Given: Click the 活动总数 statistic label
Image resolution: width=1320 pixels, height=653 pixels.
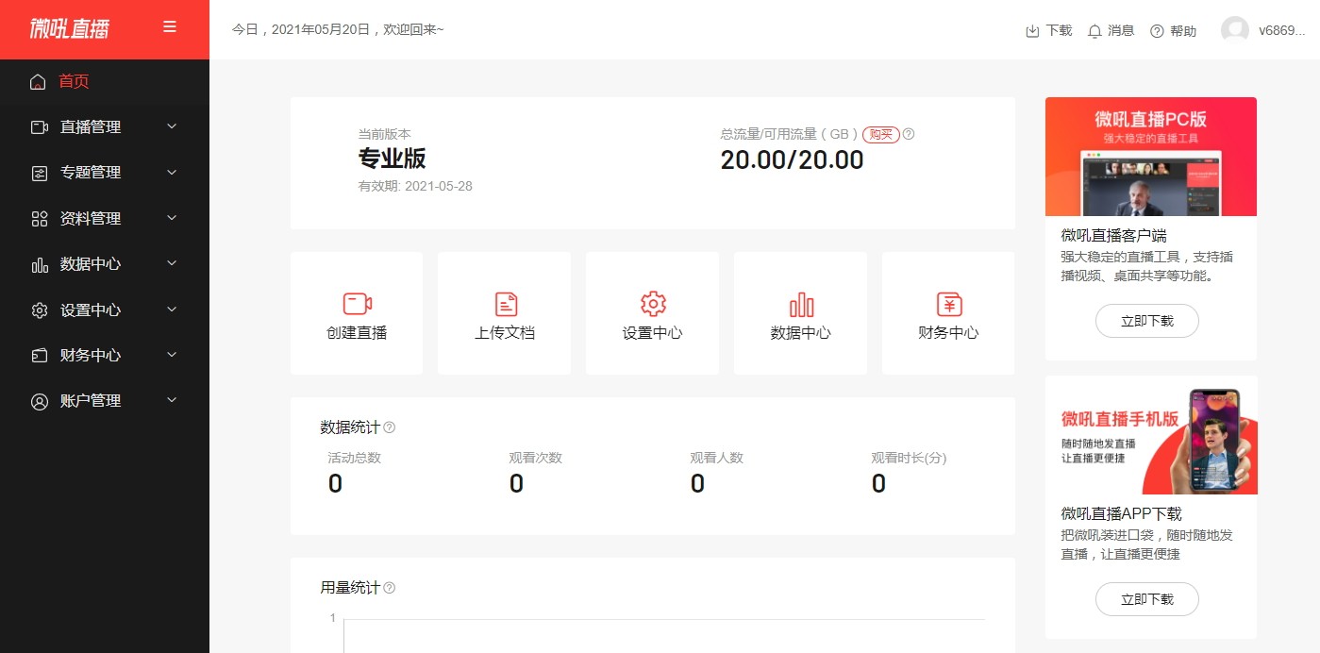Looking at the screenshot, I should [354, 458].
